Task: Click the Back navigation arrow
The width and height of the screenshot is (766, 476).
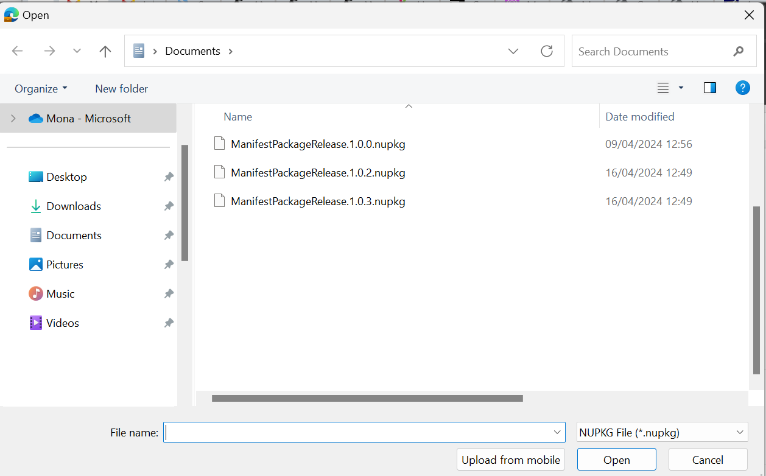Action: 17,51
